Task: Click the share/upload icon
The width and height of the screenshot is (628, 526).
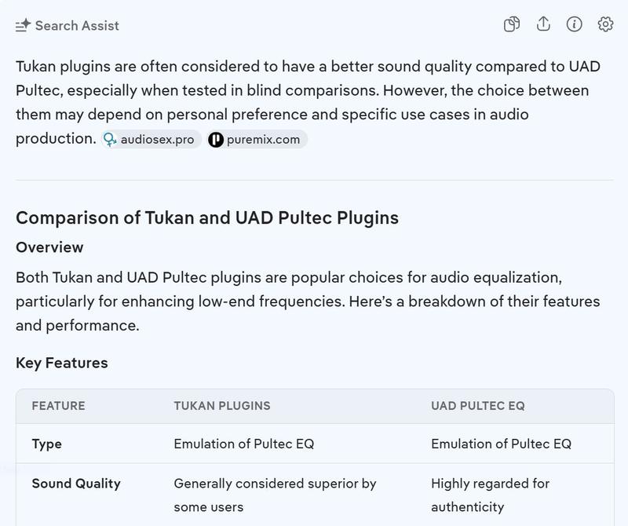Action: [543, 24]
